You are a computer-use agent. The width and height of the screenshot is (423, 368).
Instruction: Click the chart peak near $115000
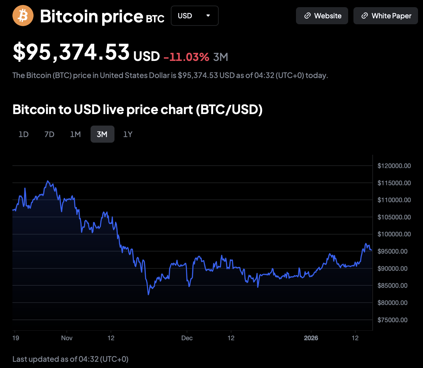click(x=48, y=181)
